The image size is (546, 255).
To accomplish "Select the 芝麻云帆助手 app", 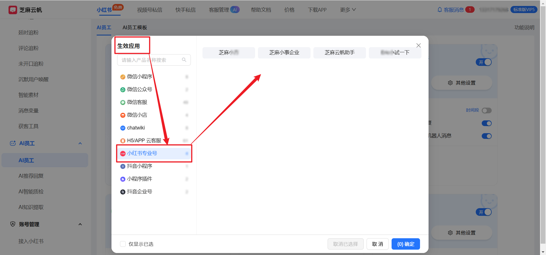I will (340, 53).
